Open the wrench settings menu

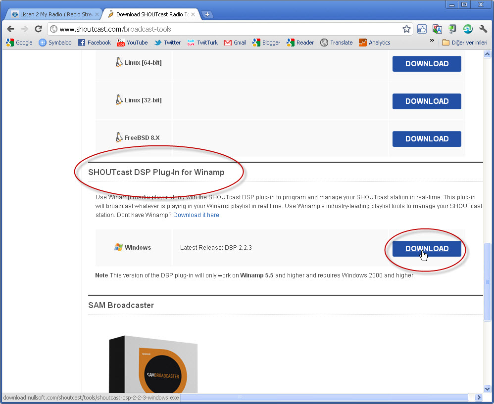[x=483, y=29]
